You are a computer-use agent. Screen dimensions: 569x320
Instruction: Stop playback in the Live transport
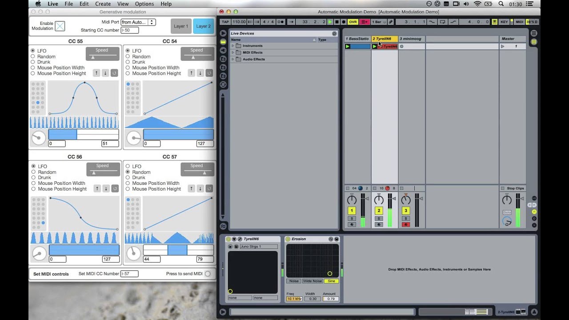tap(337, 22)
